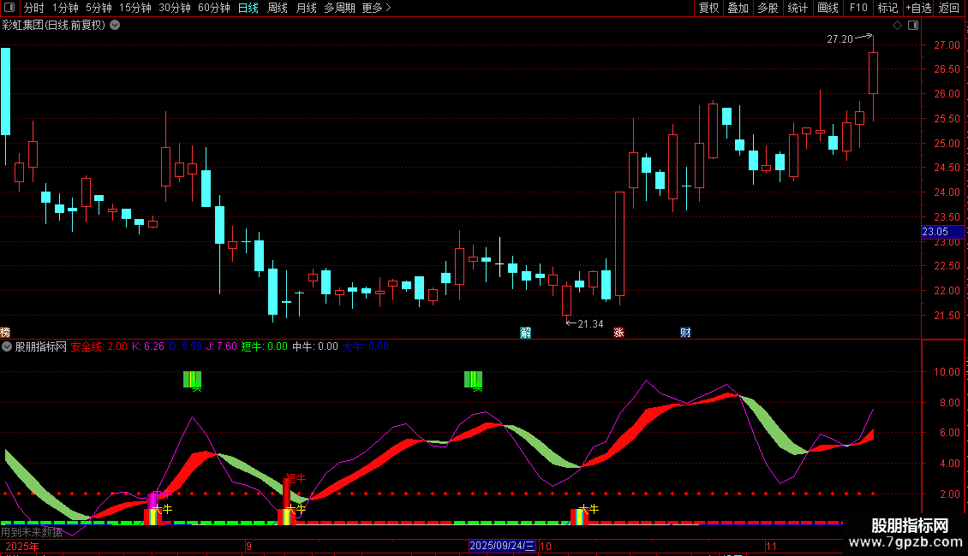Select the 15分钟 period tab
This screenshot has width=968, height=556.
(134, 8)
